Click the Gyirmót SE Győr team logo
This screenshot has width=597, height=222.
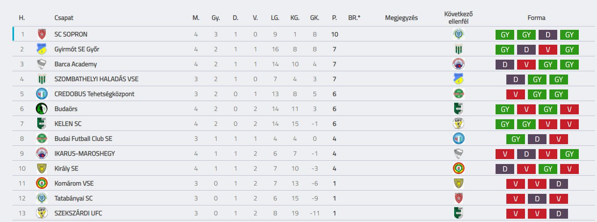tap(41, 49)
